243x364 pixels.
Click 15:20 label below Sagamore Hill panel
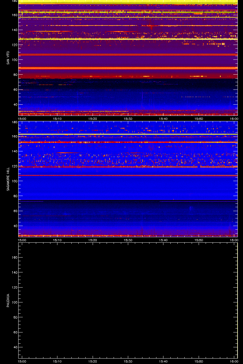93,240
